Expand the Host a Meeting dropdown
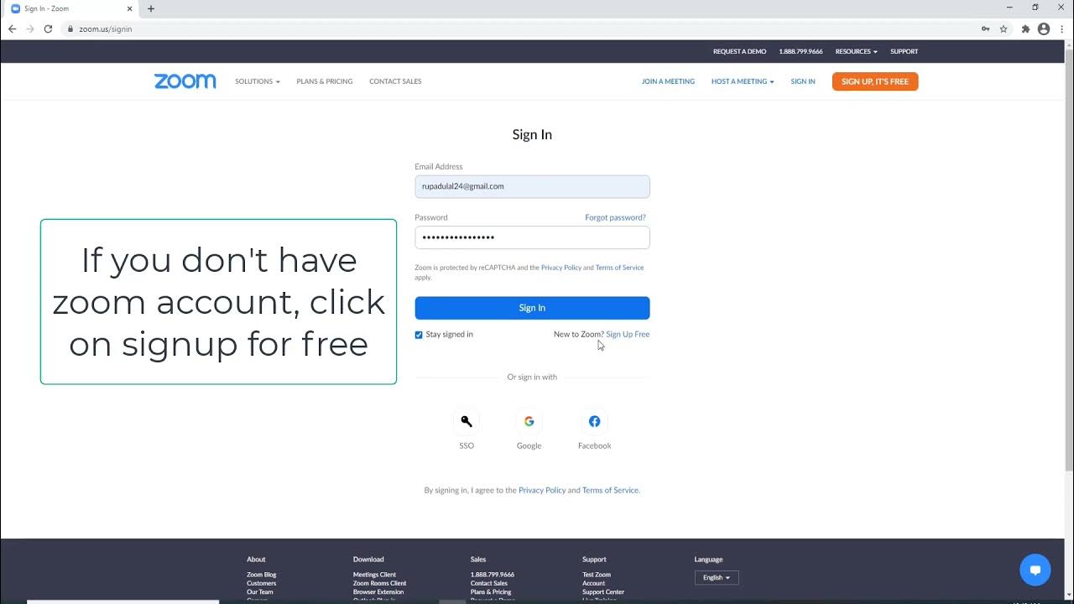 coord(743,81)
